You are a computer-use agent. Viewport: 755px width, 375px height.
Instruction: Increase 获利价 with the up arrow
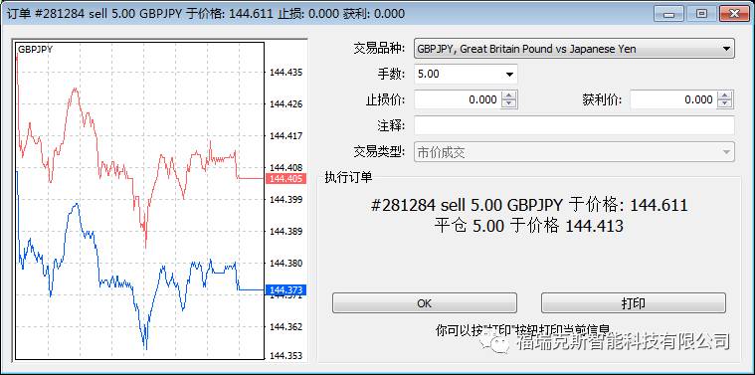point(725,95)
